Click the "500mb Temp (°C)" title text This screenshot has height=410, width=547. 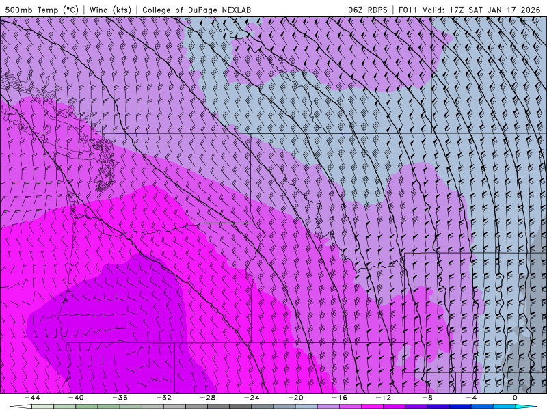click(x=42, y=10)
